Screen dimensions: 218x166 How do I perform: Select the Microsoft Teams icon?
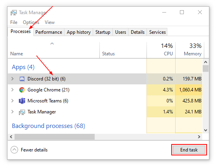(22, 101)
